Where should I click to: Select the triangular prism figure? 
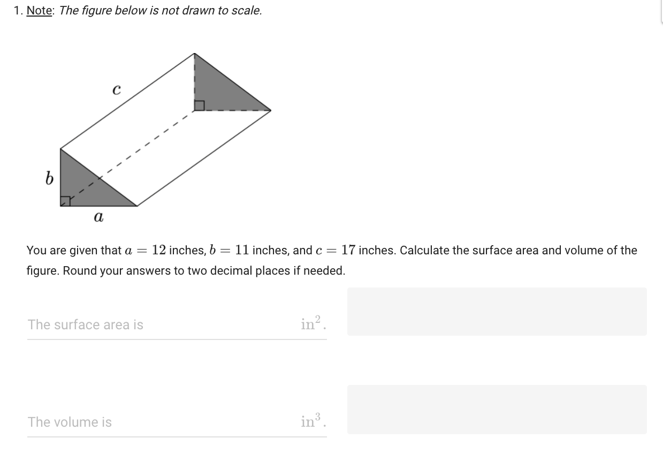pos(161,129)
